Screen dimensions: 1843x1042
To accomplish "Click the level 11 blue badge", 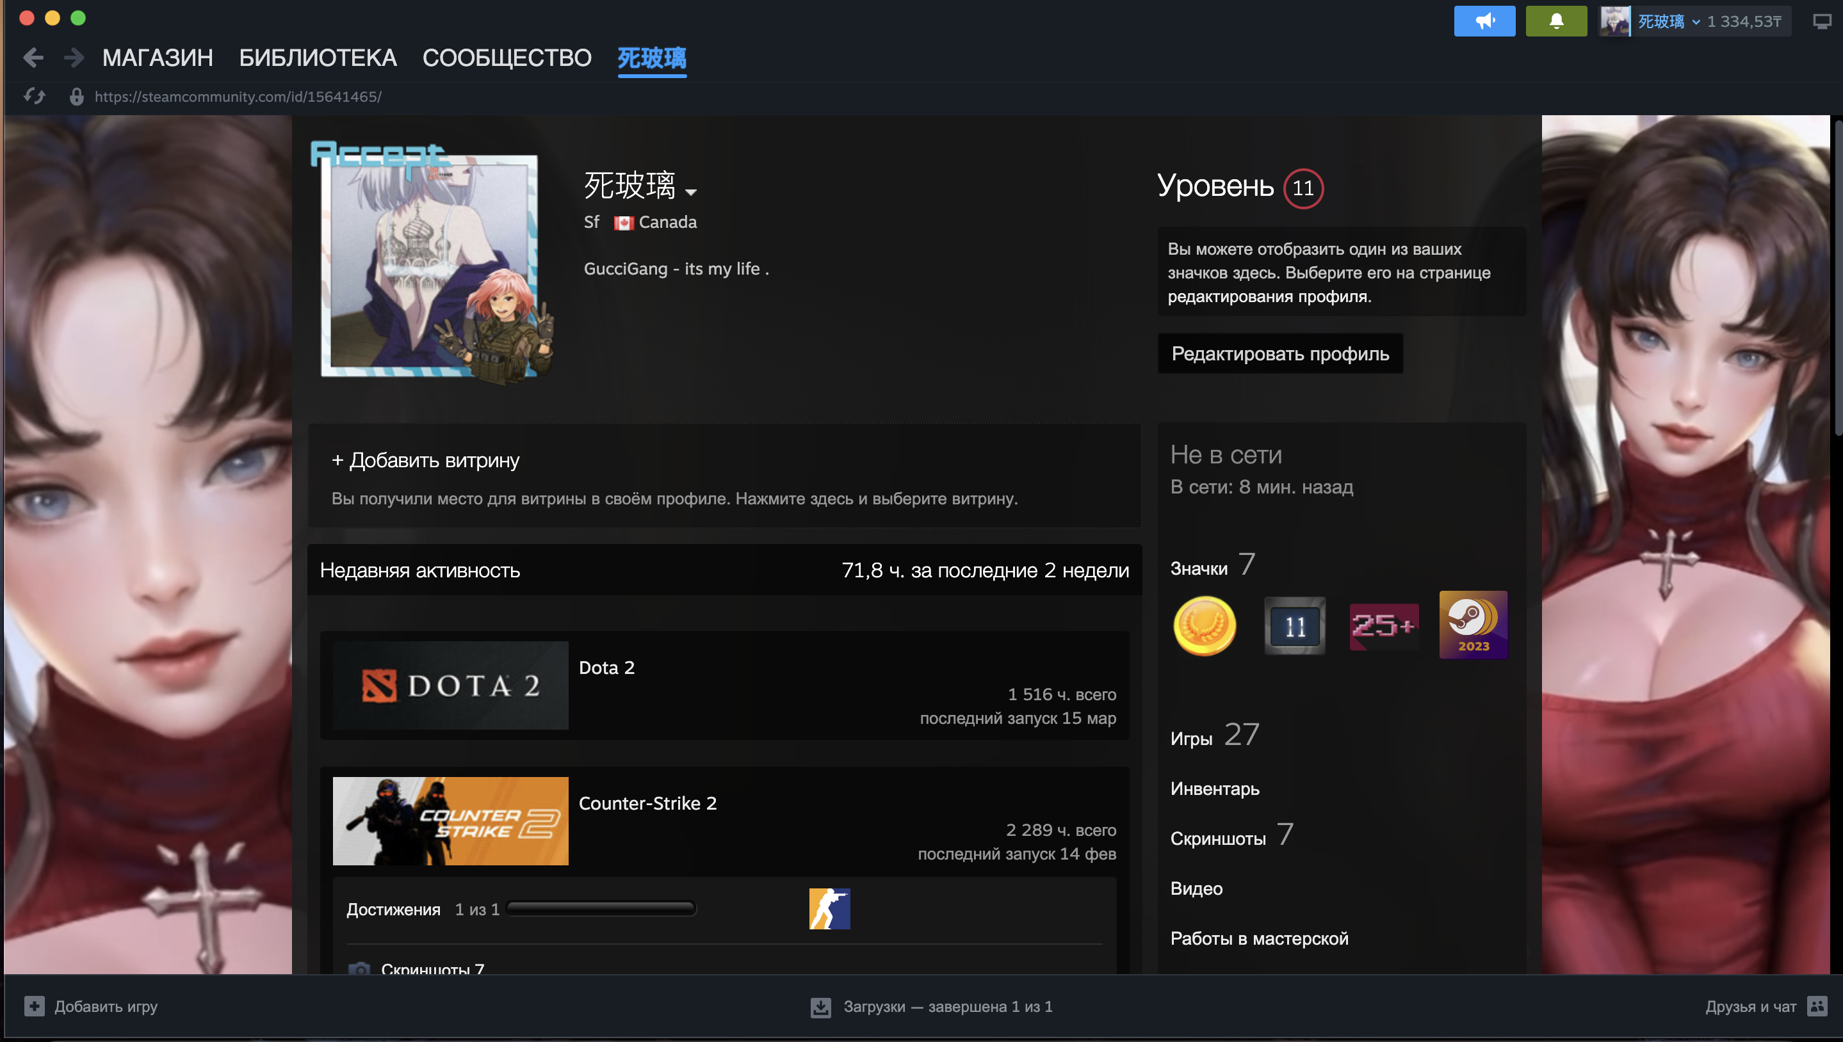I will 1295,626.
